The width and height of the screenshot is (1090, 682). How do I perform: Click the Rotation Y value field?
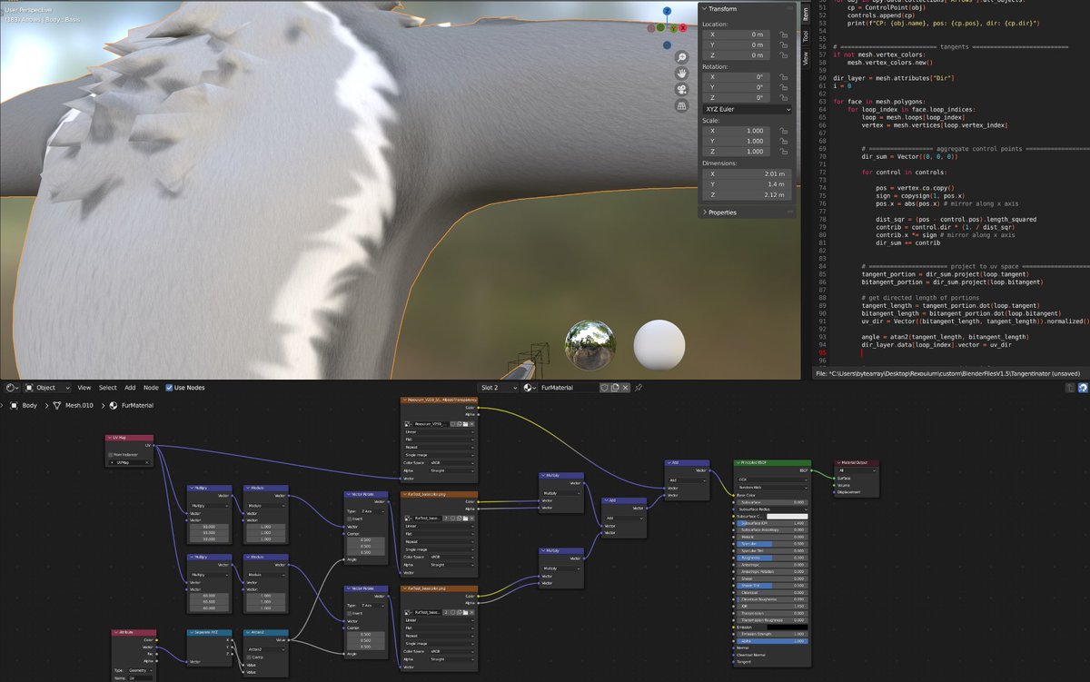(x=738, y=87)
